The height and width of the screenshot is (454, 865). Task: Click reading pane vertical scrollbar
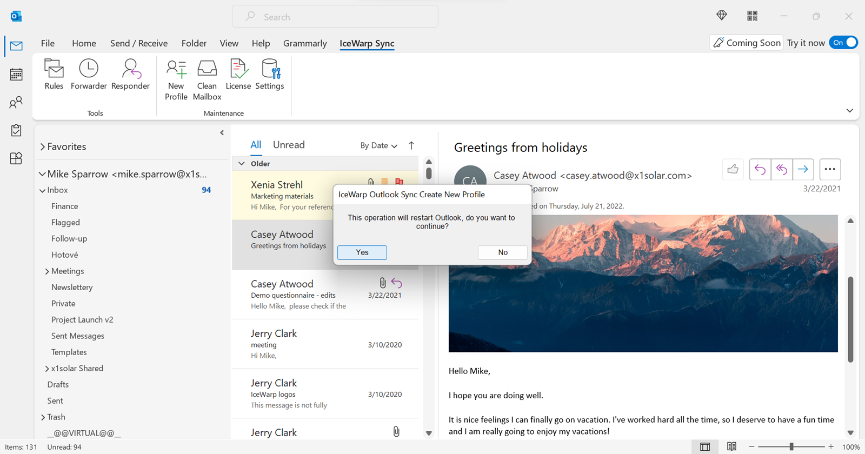(850, 319)
